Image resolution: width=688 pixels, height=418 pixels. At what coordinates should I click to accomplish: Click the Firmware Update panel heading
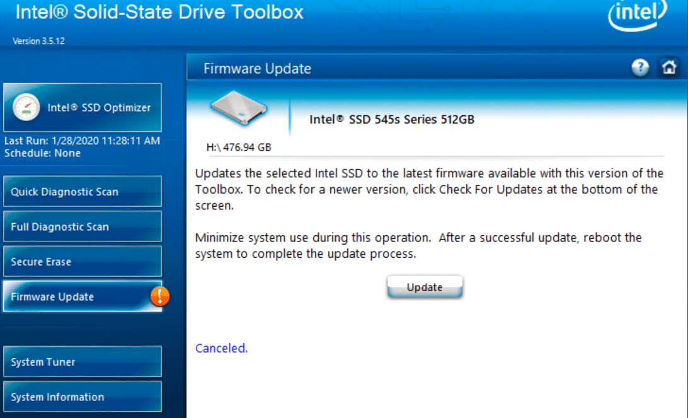coord(257,69)
